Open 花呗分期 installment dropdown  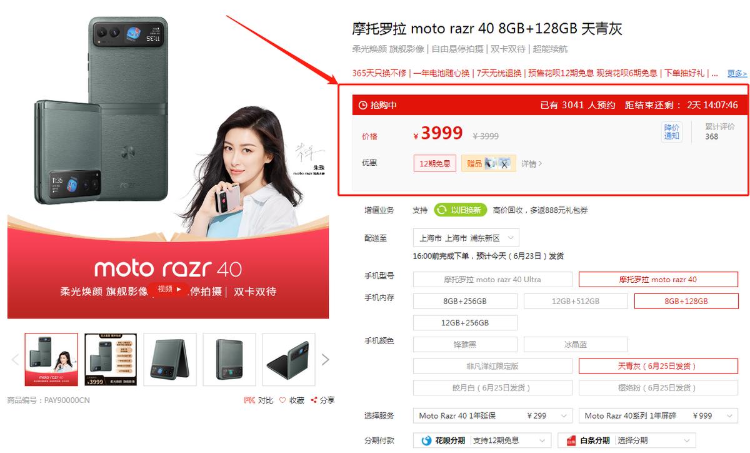tap(482, 440)
